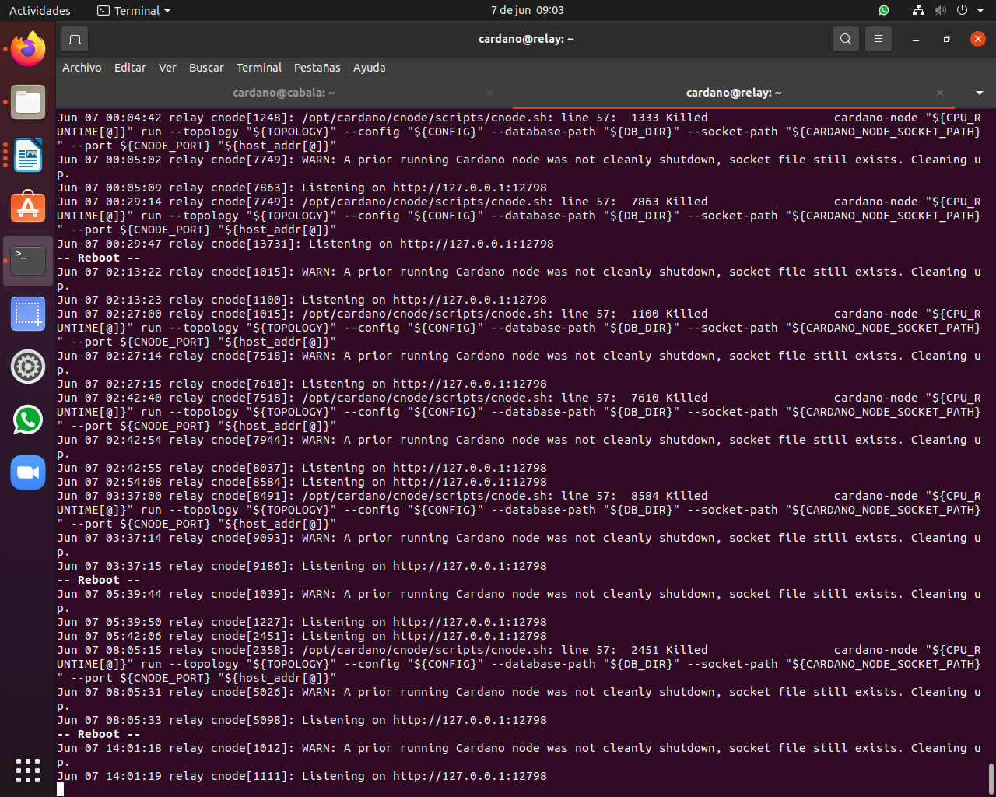Viewport: 996px width, 797px height.
Task: Open a new terminal tab
Action: coord(75,39)
